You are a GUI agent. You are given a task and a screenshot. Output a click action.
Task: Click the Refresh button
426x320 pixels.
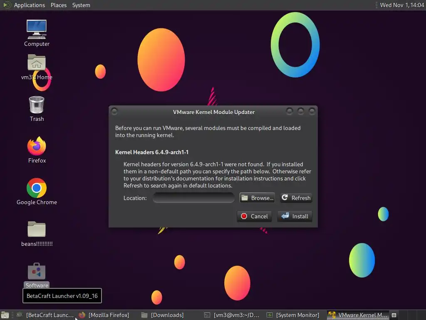[296, 198]
